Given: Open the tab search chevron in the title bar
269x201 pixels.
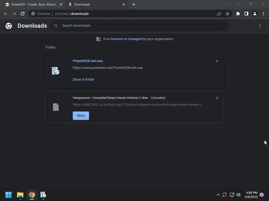Looking at the screenshot, I should click(x=227, y=4).
